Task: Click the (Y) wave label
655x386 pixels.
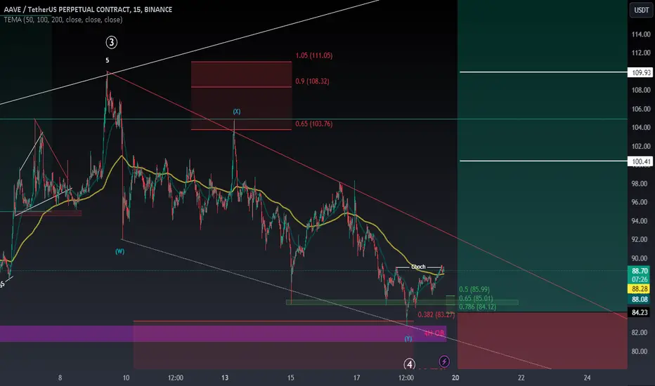Action: pyautogui.click(x=408, y=338)
